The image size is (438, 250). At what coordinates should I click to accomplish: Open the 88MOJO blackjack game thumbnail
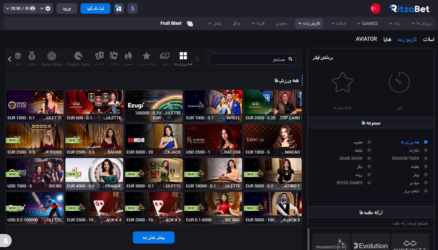point(153,140)
